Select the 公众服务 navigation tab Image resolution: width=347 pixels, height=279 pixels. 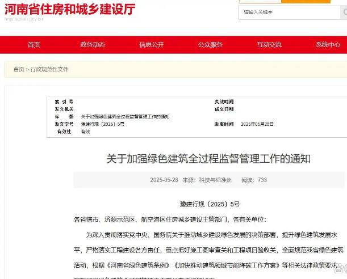coord(210,45)
